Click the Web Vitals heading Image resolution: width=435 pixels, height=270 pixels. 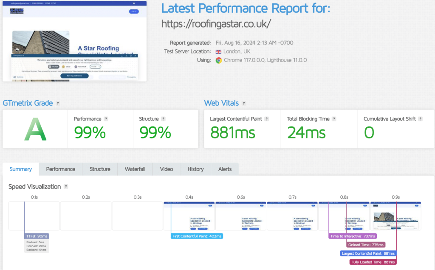[x=221, y=103]
